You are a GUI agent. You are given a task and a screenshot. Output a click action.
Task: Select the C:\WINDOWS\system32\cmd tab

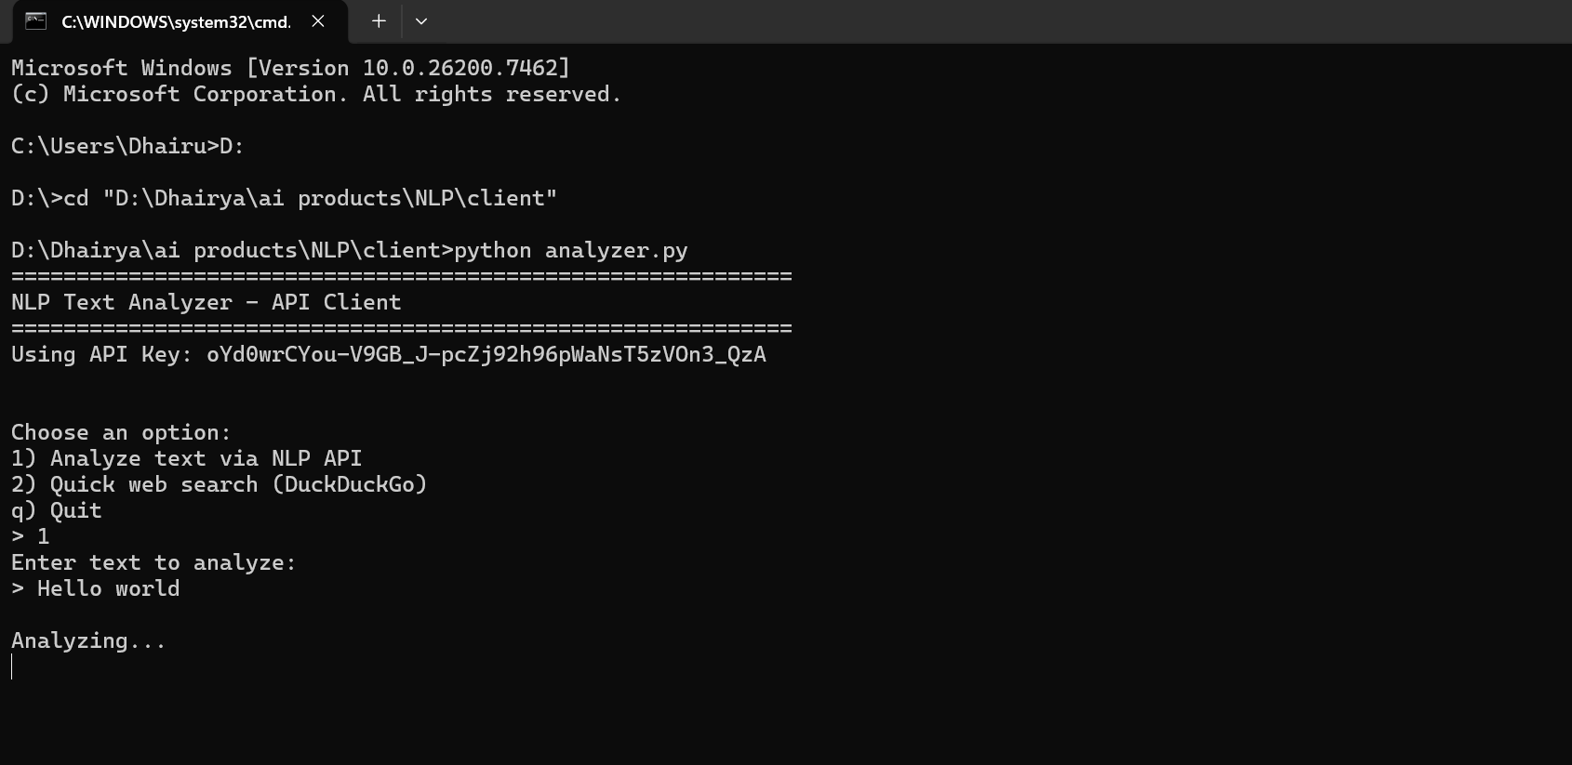[175, 21]
